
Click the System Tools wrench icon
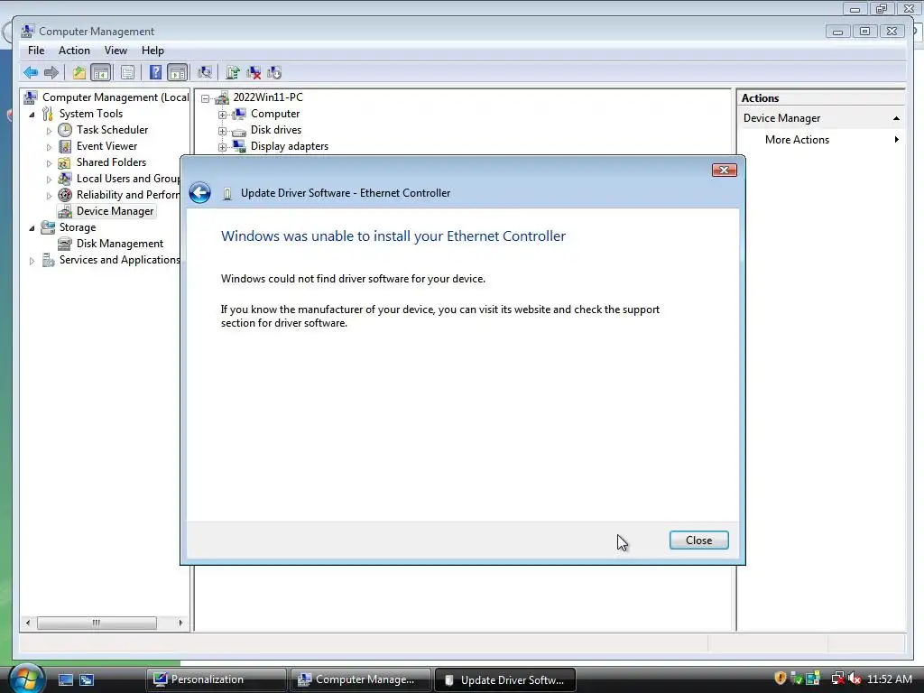click(x=48, y=114)
